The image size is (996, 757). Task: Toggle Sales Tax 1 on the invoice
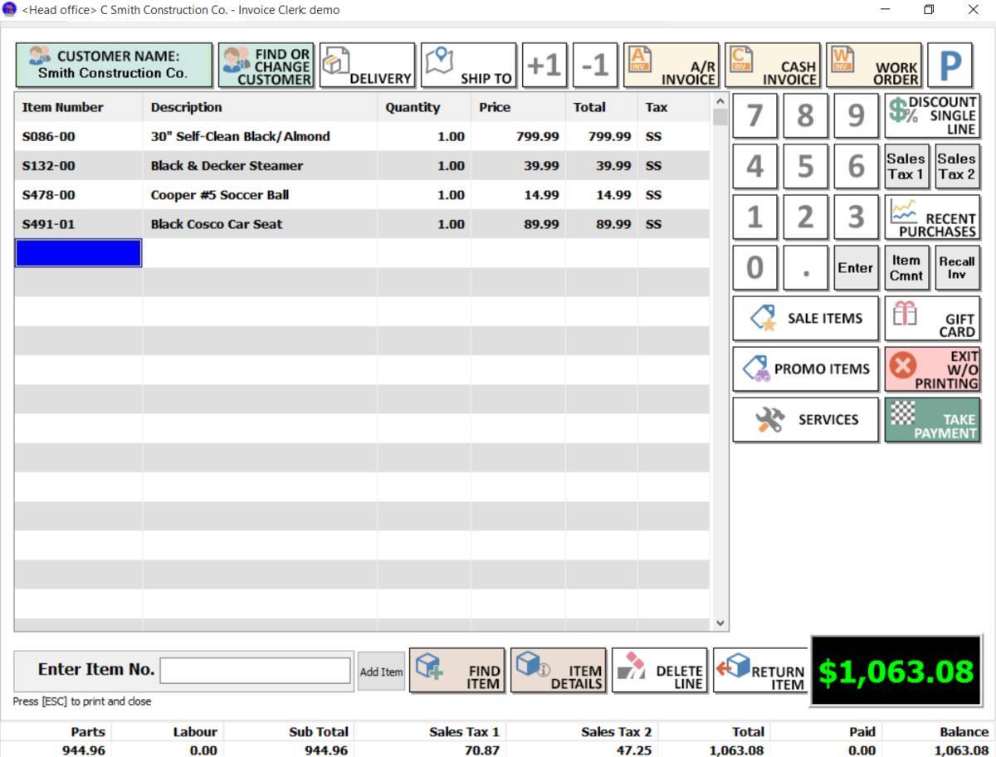tap(906, 165)
